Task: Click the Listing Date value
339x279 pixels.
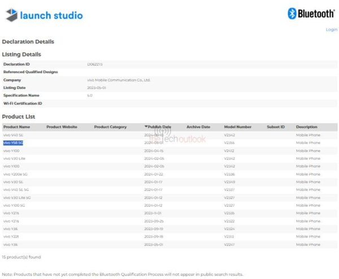Action: [97, 88]
